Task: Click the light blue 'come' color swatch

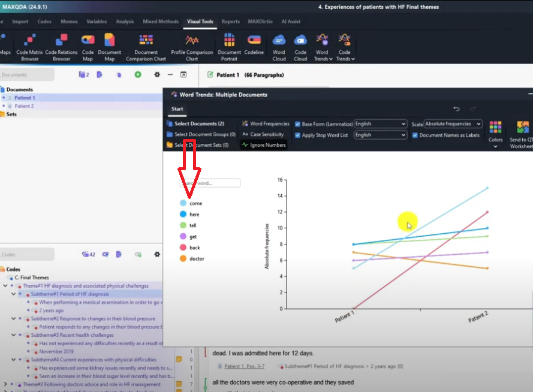Action: click(183, 203)
